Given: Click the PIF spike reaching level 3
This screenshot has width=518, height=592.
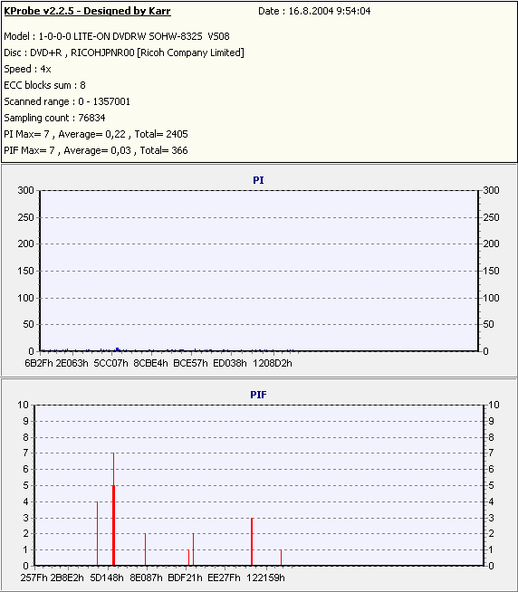Looking at the screenshot, I should tap(252, 541).
